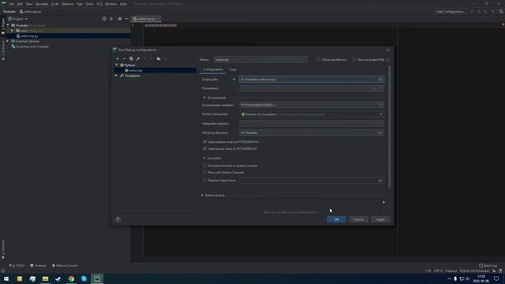Switch to Configuration tab

point(212,69)
